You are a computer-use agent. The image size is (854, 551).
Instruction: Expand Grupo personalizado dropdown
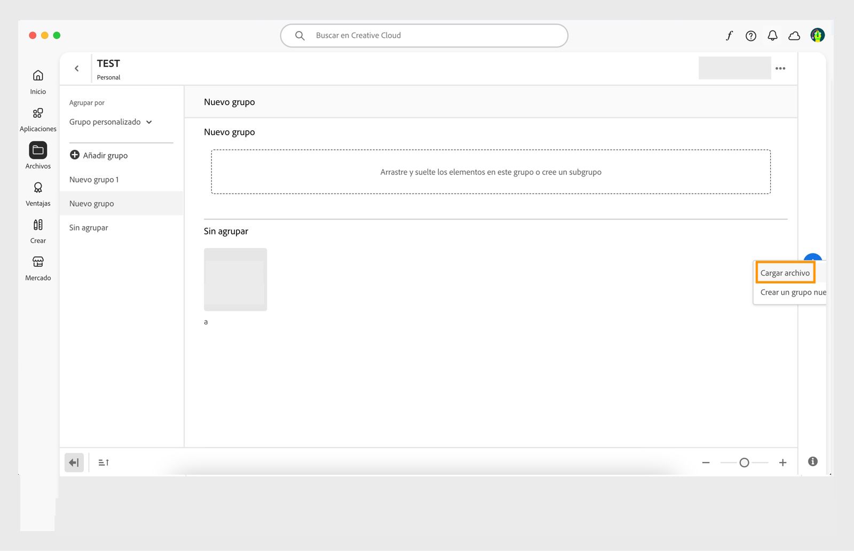tap(110, 122)
